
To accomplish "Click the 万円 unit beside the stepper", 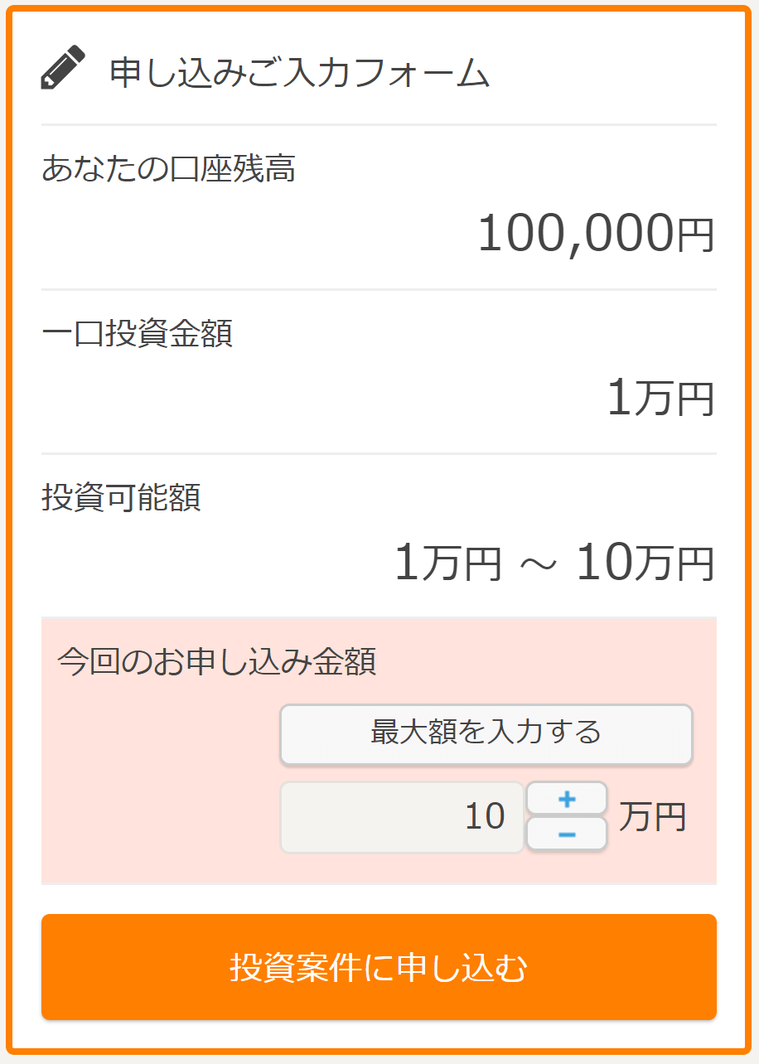I will (x=653, y=817).
